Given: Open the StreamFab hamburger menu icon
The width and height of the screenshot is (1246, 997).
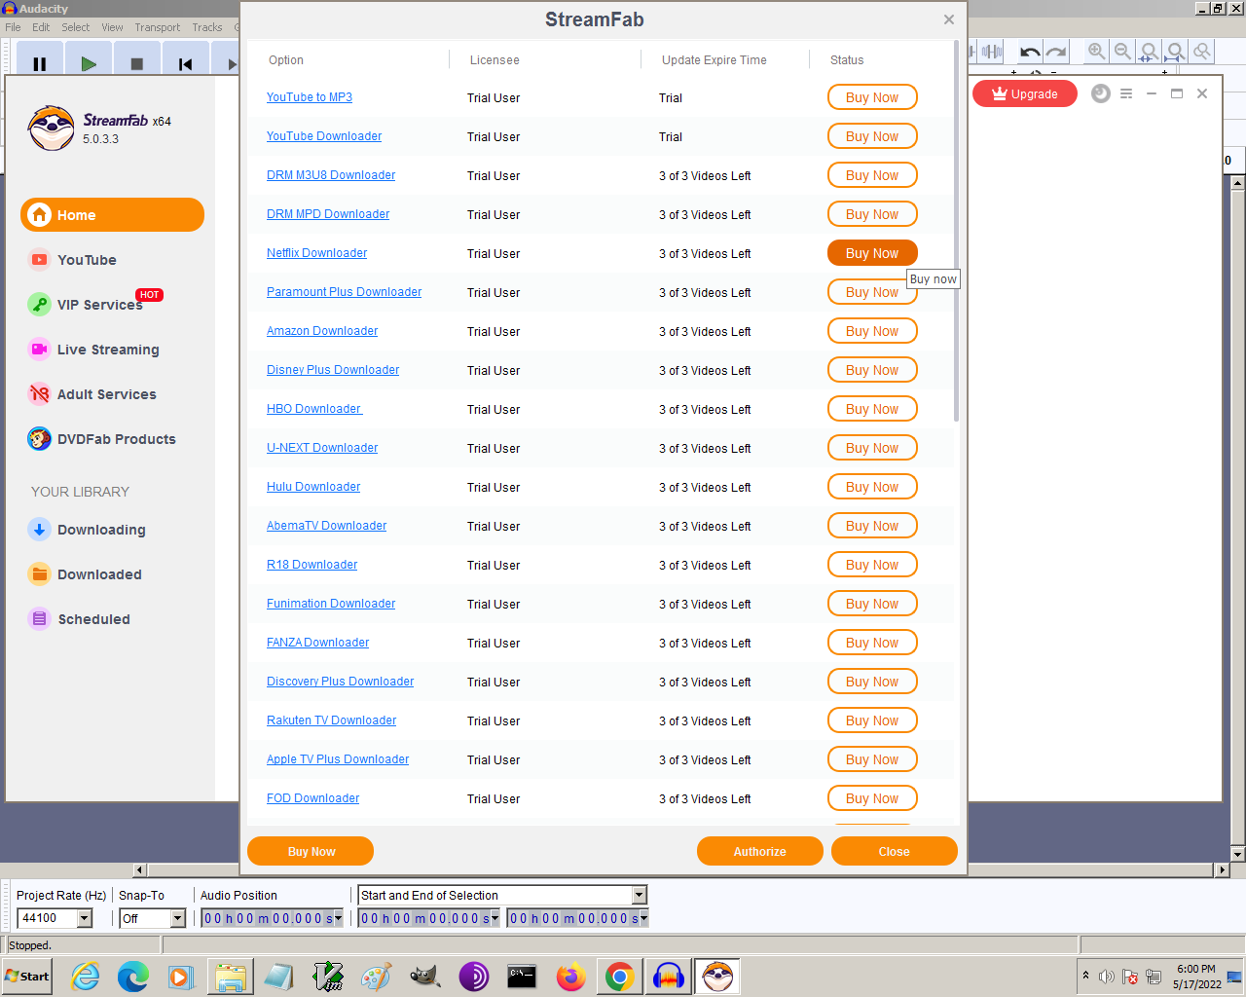Looking at the screenshot, I should point(1126,93).
